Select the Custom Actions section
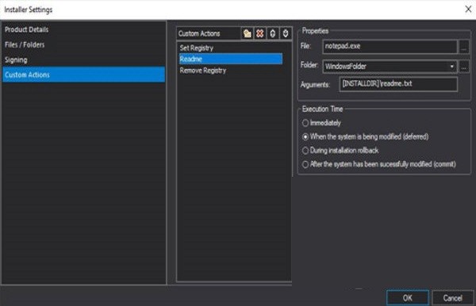Screen dimensions: 476x306 coord(83,75)
